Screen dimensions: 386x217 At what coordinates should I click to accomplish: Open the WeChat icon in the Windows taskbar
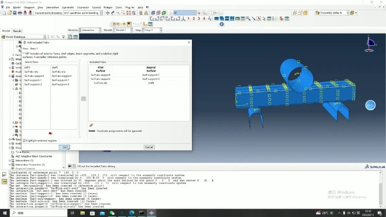click(112, 213)
